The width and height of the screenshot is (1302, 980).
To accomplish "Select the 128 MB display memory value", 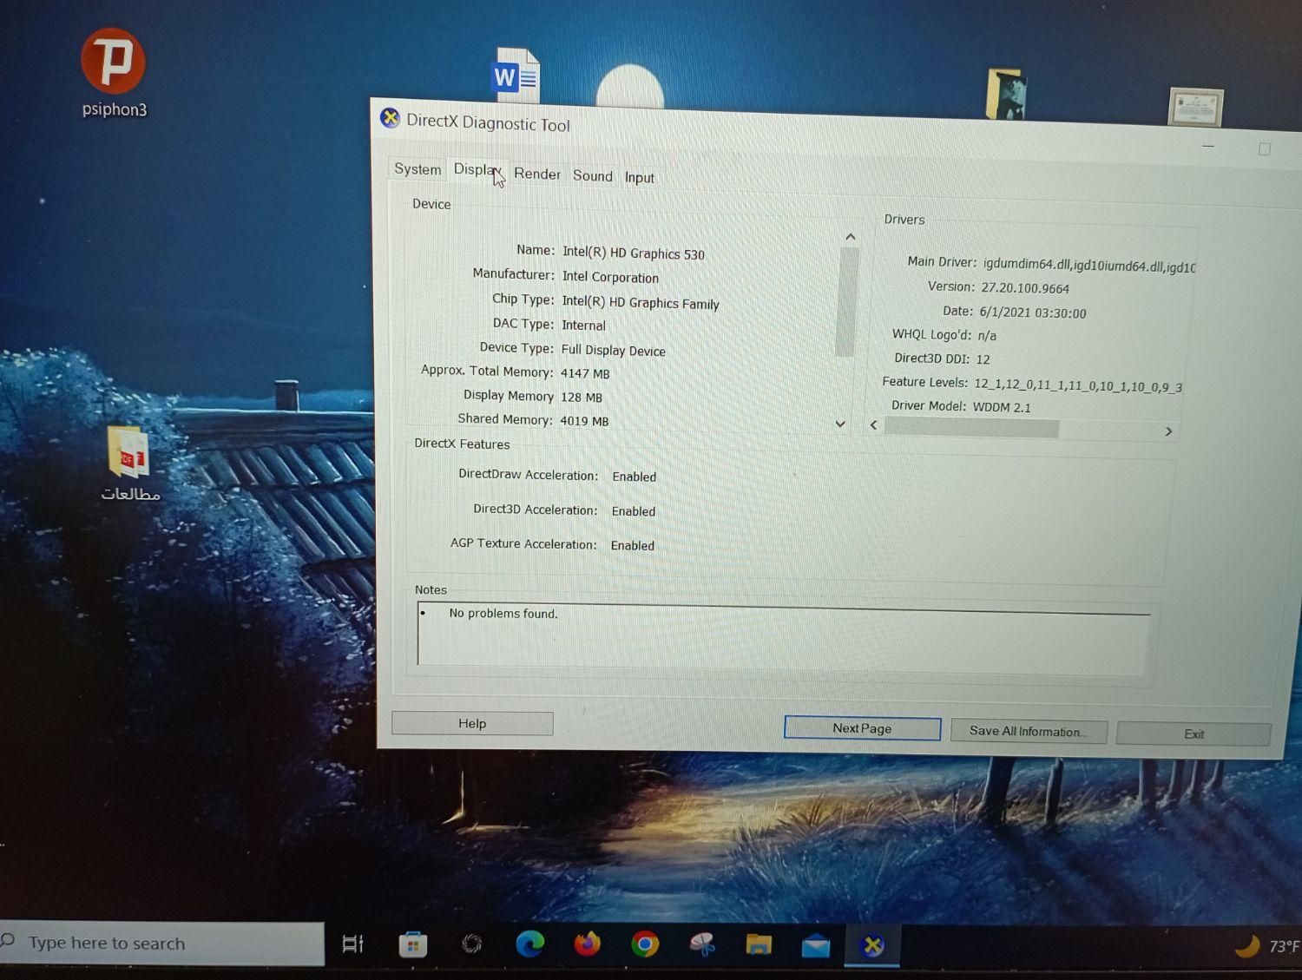I will click(x=582, y=397).
